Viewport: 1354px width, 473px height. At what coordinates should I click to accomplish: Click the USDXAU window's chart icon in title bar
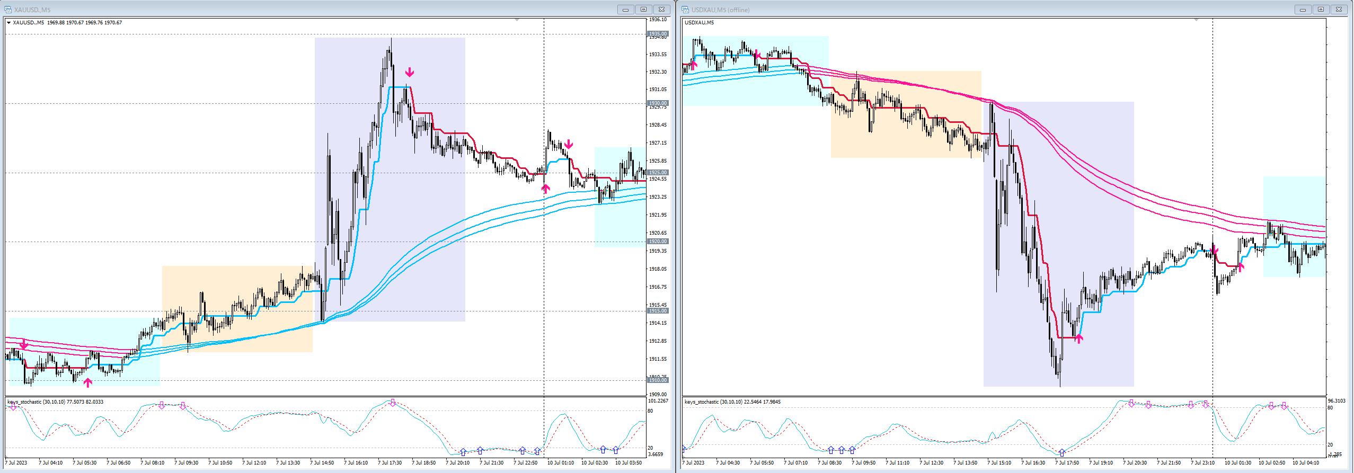click(685, 10)
